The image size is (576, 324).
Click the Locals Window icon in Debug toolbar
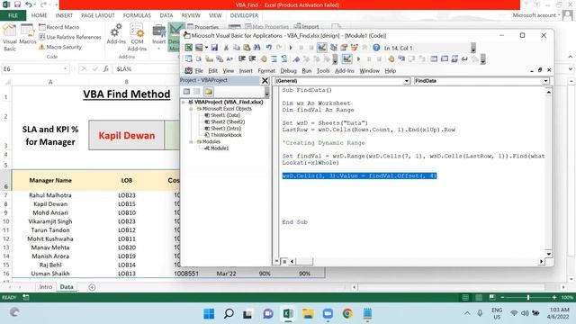click(434, 58)
